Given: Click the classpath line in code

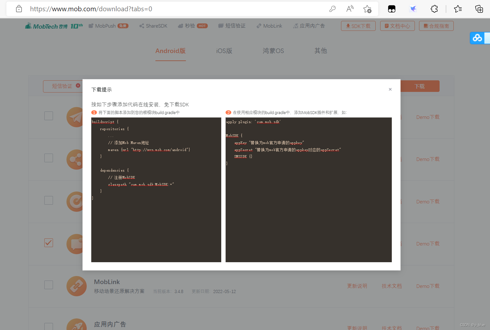Looking at the screenshot, I should pos(141,184).
